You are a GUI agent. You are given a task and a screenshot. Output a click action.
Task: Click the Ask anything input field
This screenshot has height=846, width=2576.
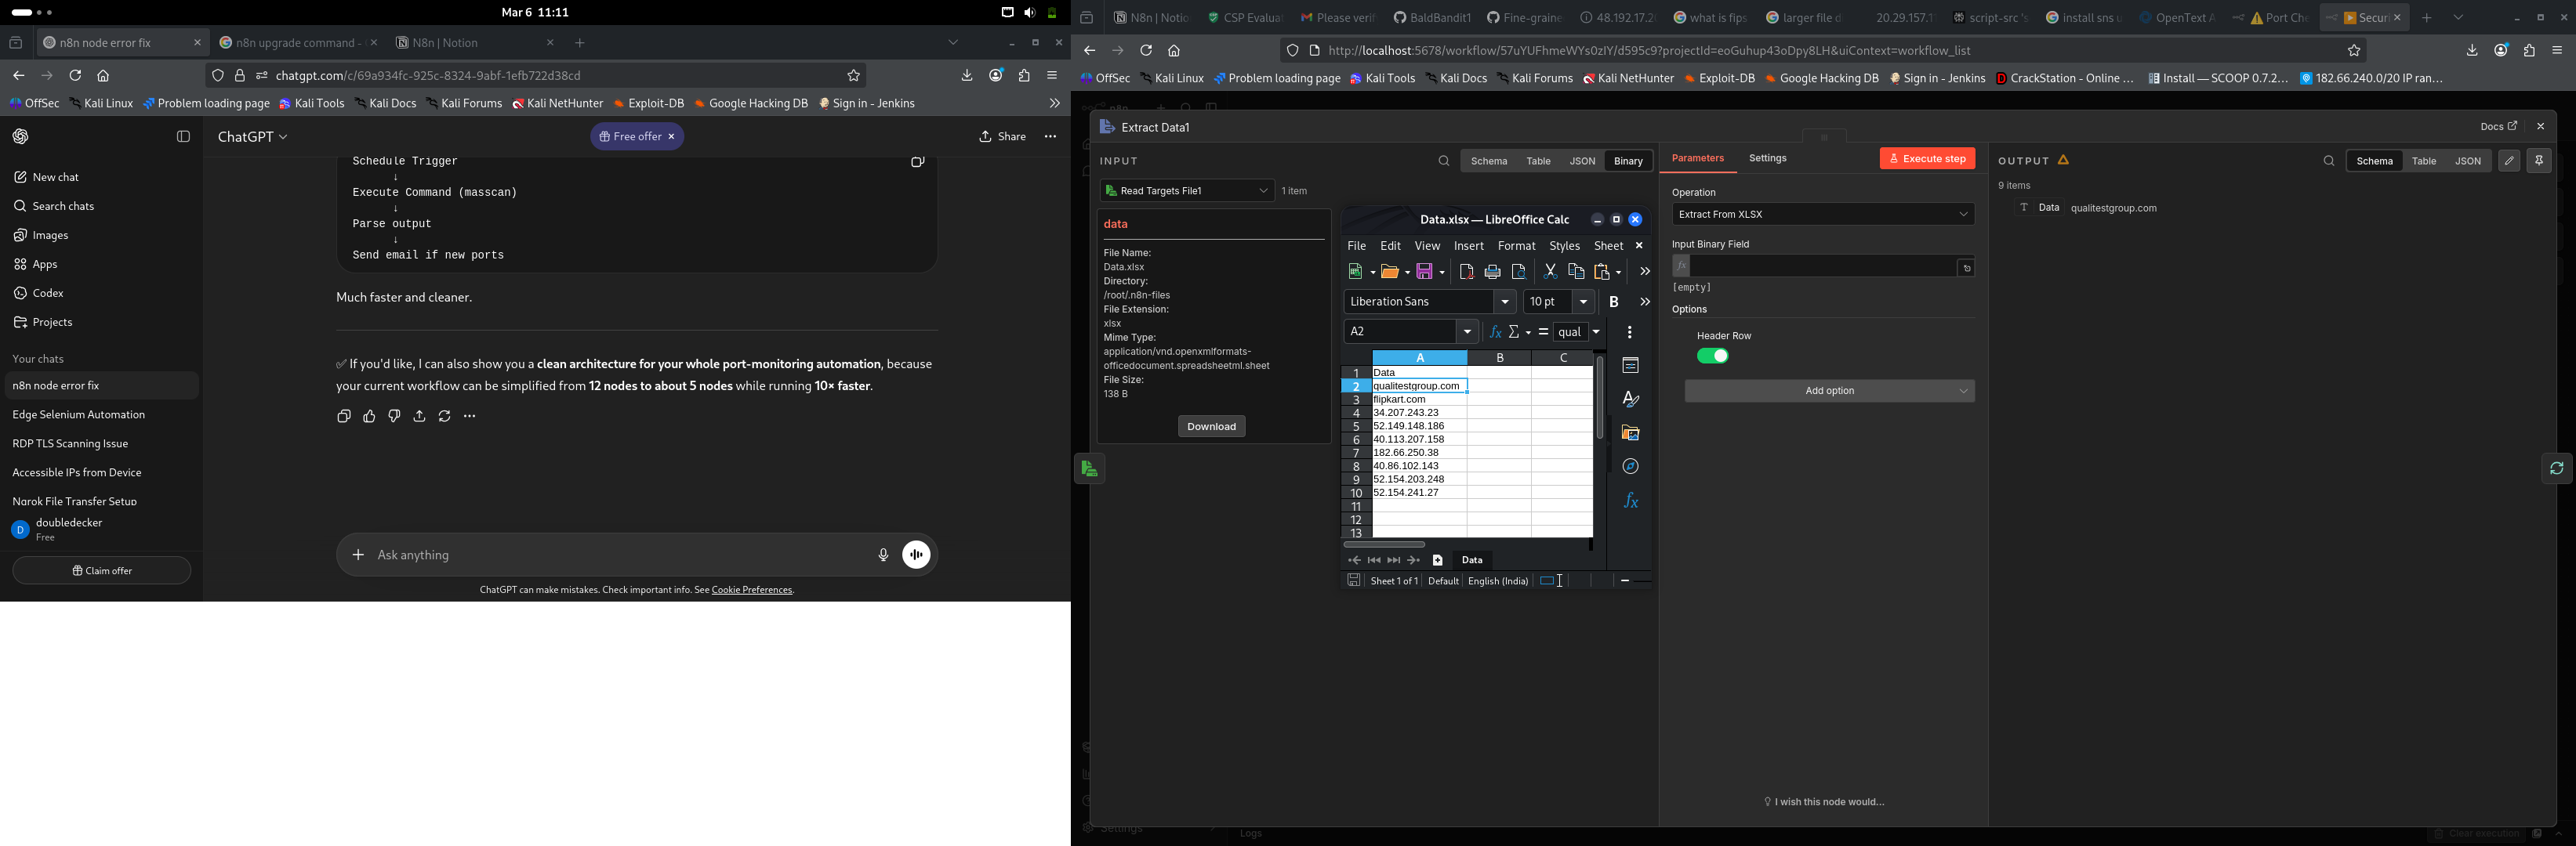[620, 555]
